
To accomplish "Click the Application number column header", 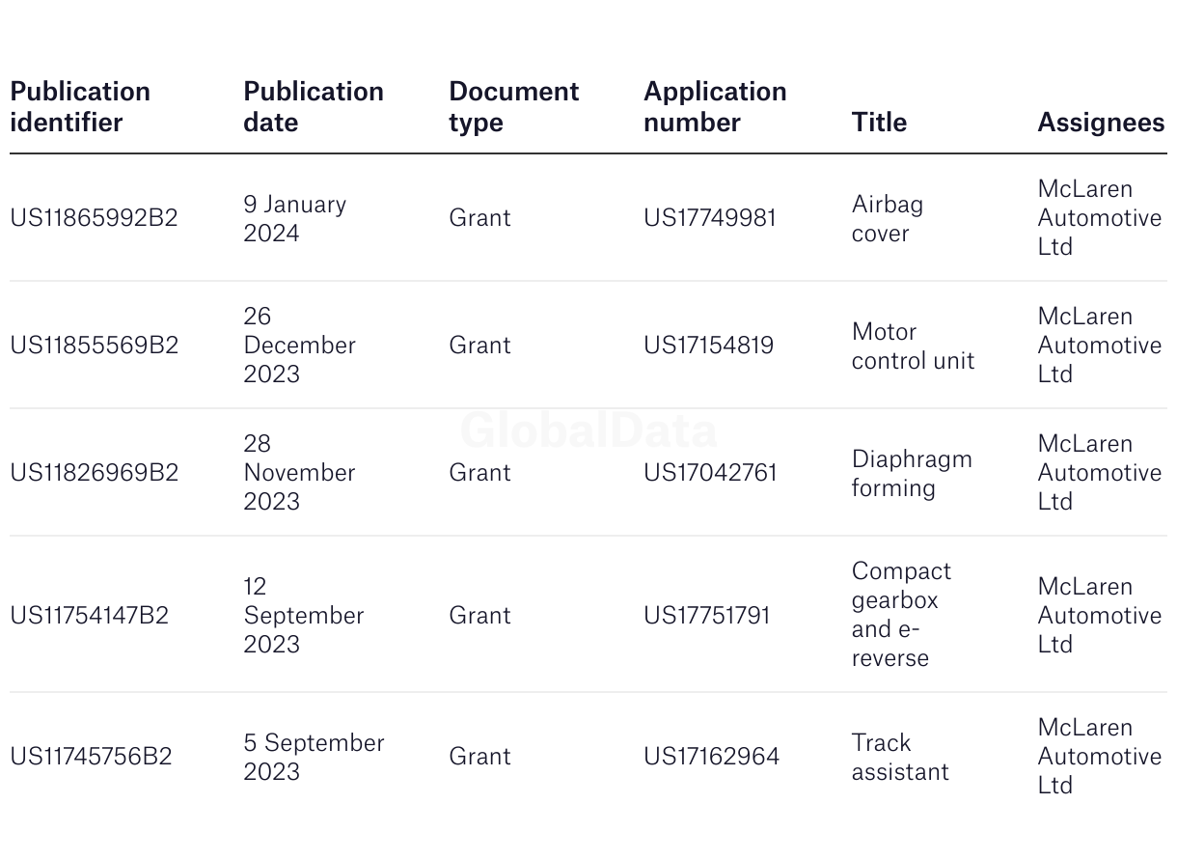I will (x=715, y=107).
